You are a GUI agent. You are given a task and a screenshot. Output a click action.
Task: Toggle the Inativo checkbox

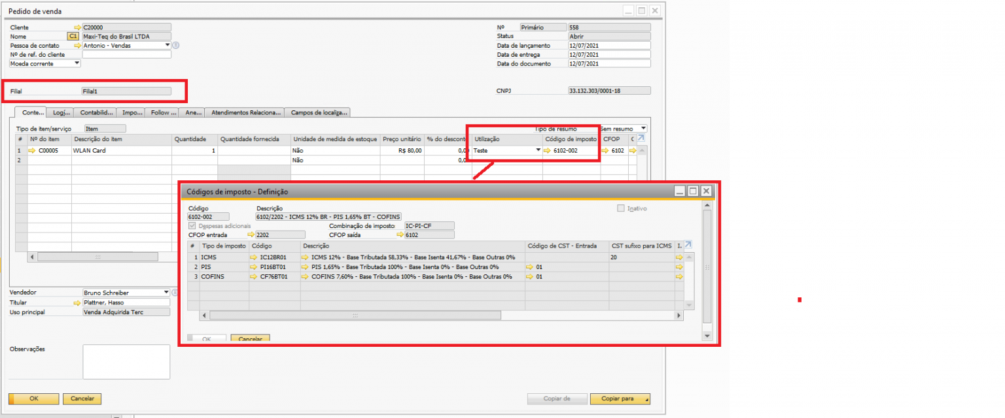tap(621, 208)
